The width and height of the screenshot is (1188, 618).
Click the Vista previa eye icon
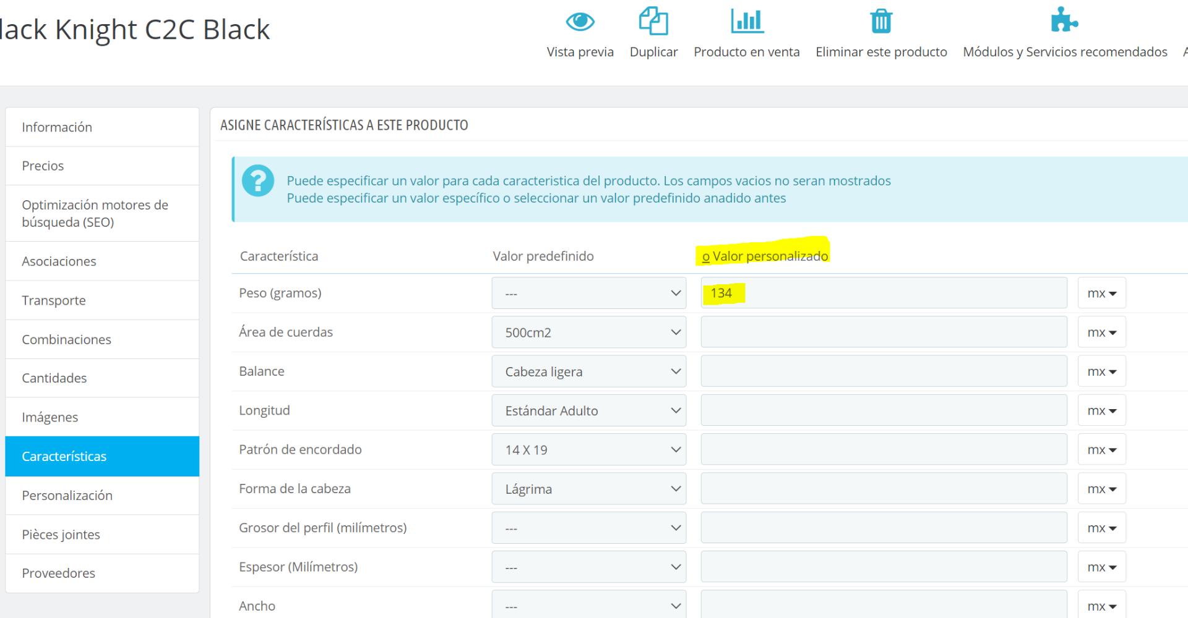(x=580, y=22)
